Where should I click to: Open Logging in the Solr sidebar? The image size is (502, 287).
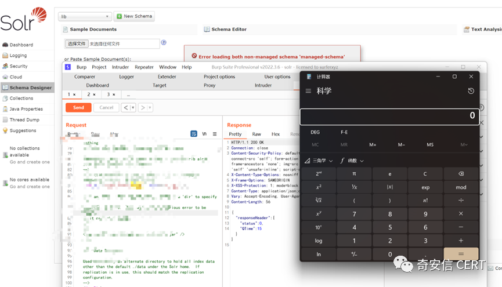pyautogui.click(x=18, y=55)
